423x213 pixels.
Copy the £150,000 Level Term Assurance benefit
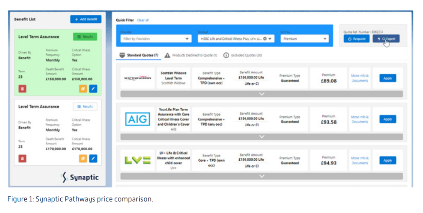click(83, 89)
